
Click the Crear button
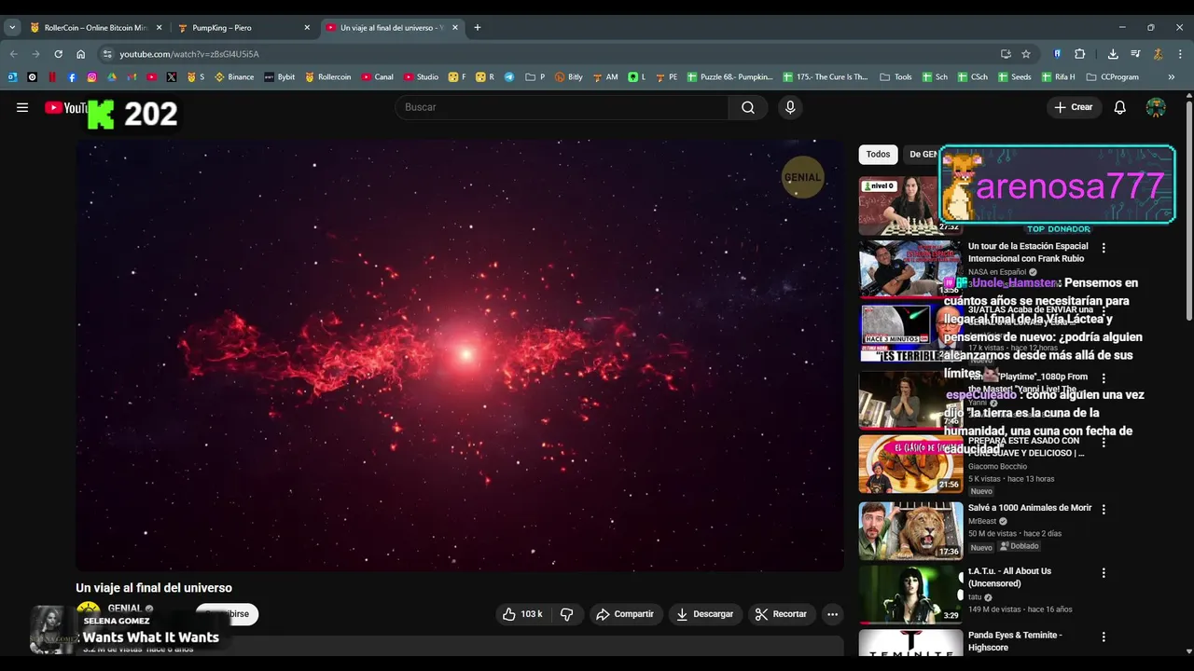[x=1074, y=107]
